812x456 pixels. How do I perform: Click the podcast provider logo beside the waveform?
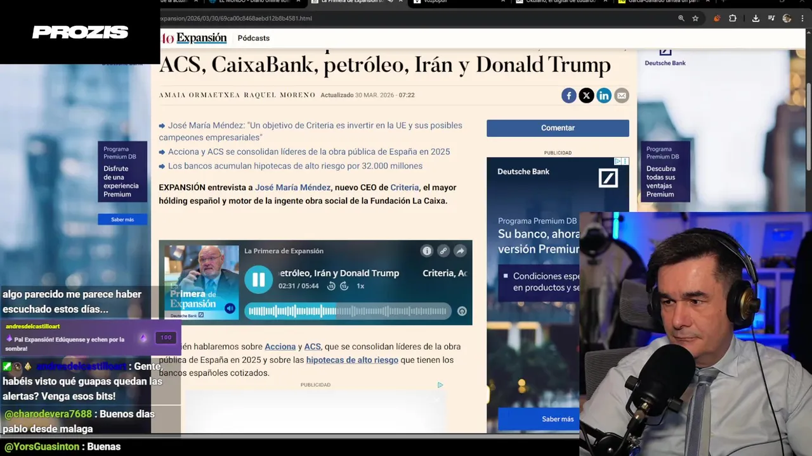coord(462,311)
